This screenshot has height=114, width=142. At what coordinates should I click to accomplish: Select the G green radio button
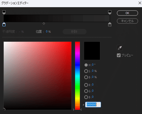(86, 91)
